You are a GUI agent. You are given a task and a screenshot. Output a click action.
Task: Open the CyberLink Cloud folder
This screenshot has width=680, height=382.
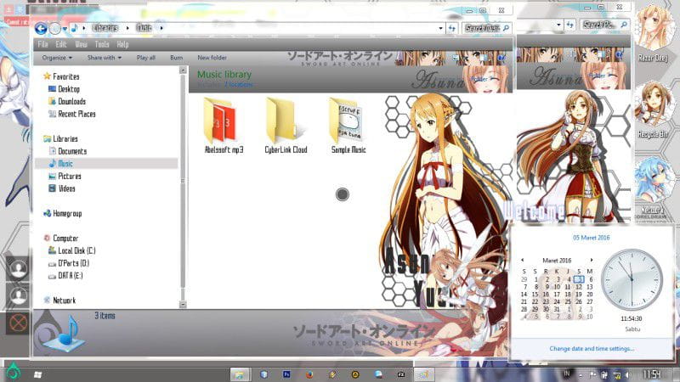286,124
